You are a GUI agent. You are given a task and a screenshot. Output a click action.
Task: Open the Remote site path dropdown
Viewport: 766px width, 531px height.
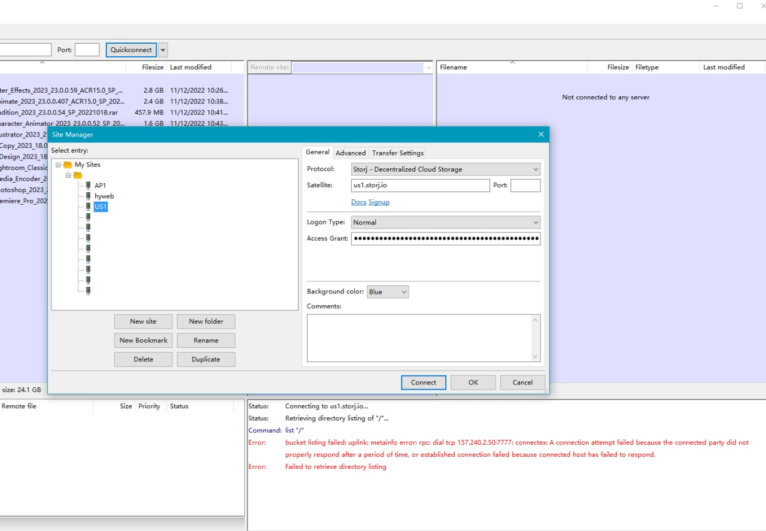point(428,67)
